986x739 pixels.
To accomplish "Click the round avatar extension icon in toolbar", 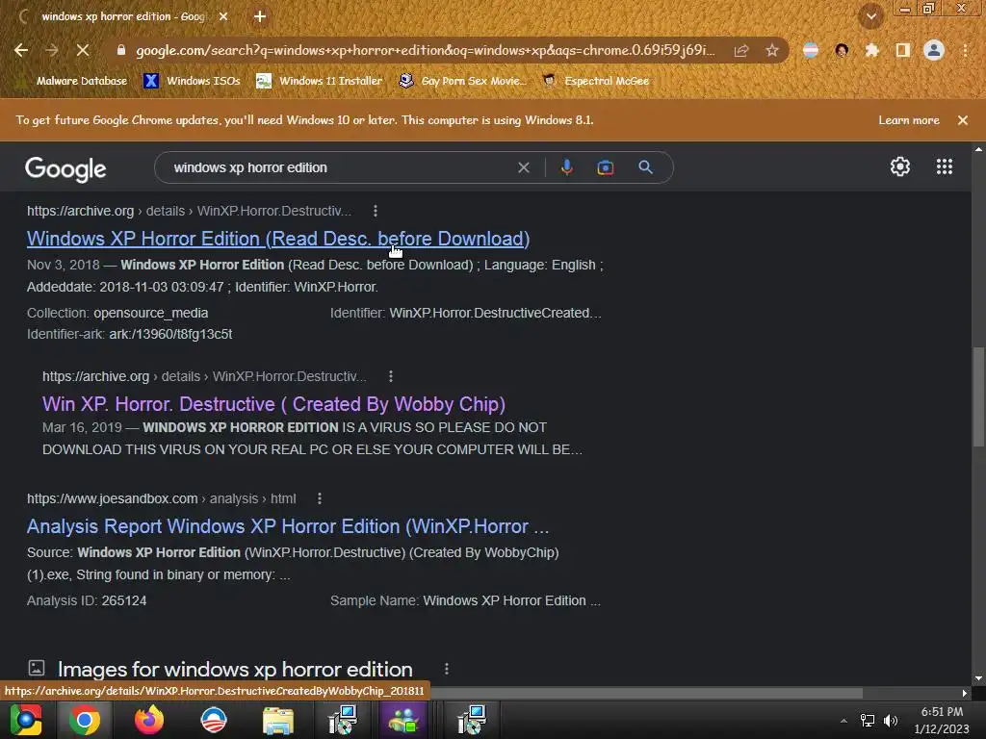I will point(842,50).
